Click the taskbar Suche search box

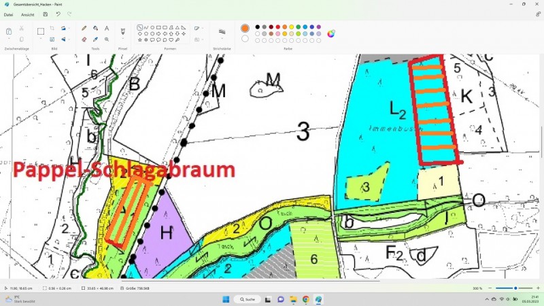tap(248, 299)
